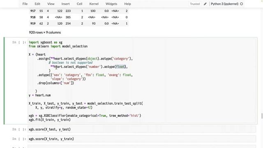Click row index 918 in the table
Screen dimensions: 263x148
coord(33,17)
